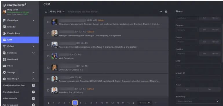Open the Inbox menu item
The image size is (223, 106).
(x=20, y=66)
